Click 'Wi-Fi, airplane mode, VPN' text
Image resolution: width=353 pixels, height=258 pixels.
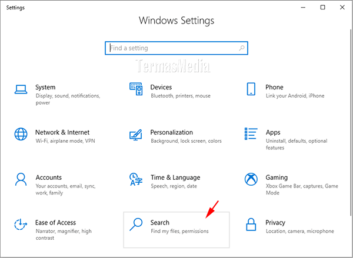point(65,141)
